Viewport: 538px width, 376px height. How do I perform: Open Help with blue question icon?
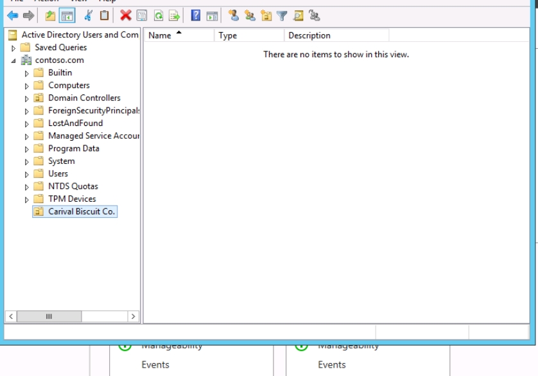196,16
